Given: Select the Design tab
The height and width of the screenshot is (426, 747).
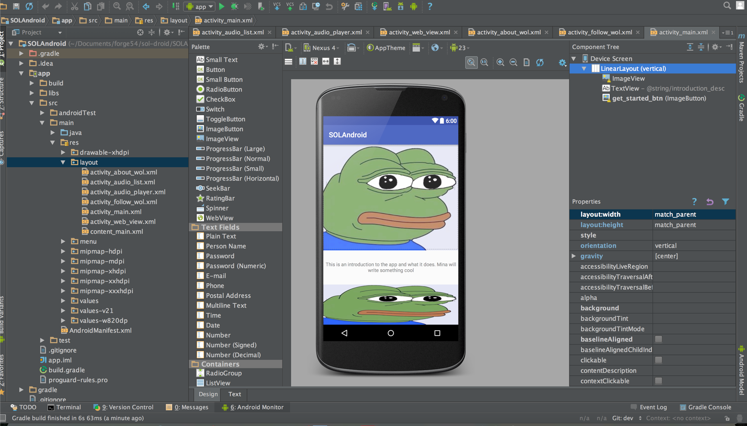Looking at the screenshot, I should coord(208,394).
